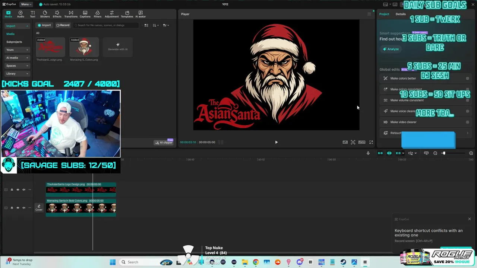
Task: Open the player panel menu icon
Action: pos(369,14)
